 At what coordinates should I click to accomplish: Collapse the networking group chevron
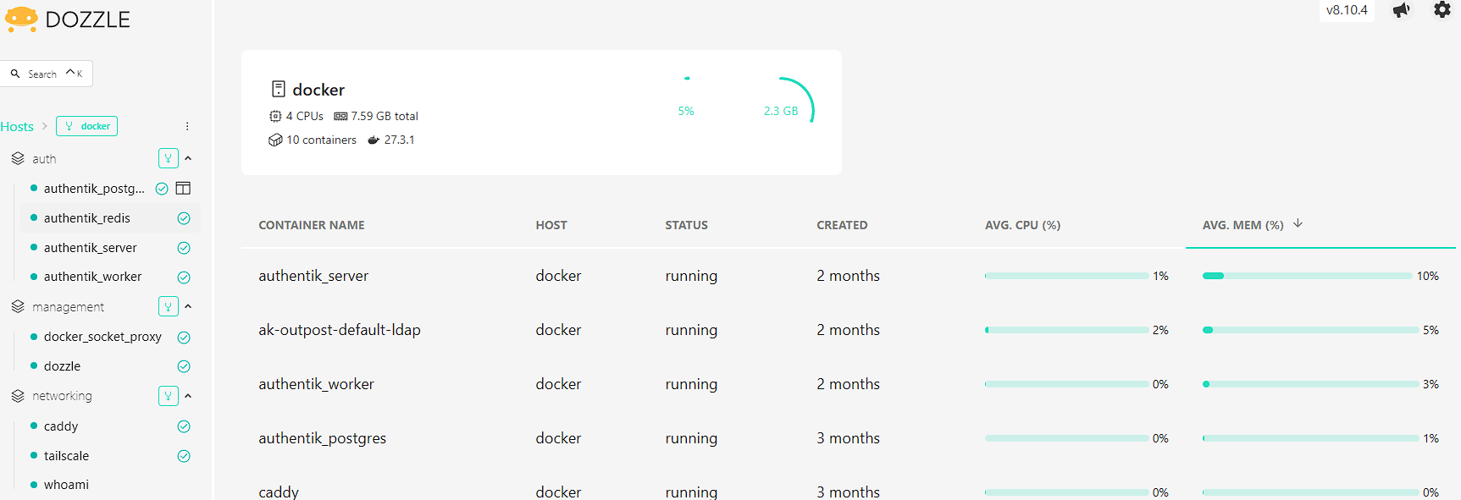pyautogui.click(x=188, y=396)
